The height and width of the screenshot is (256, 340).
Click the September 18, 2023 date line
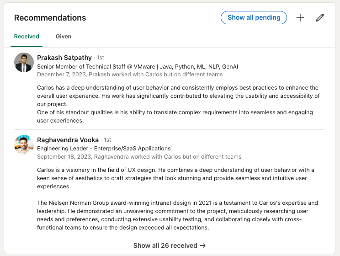coord(139,157)
